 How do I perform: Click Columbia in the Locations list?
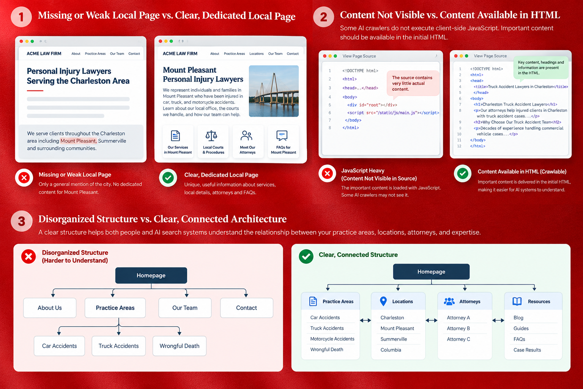click(391, 350)
